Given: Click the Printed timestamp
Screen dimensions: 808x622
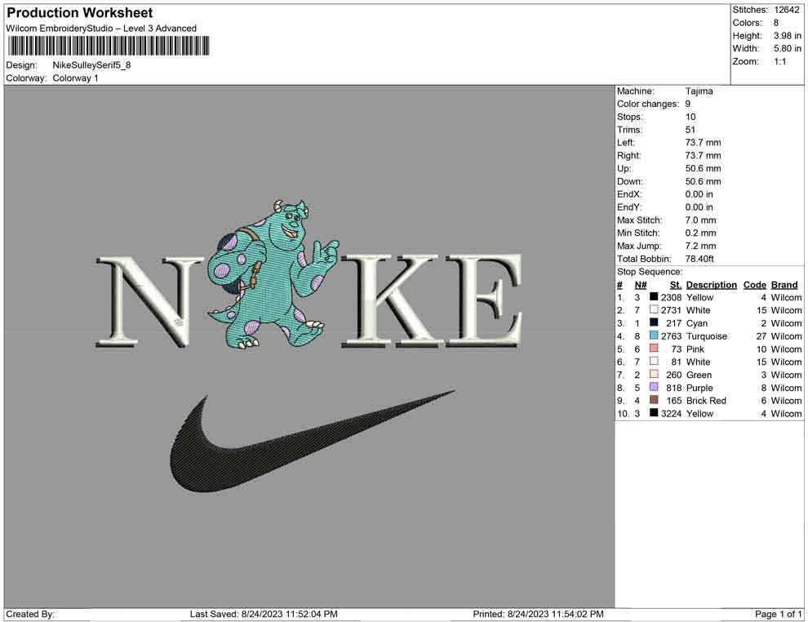Looking at the screenshot, I should point(538,614).
